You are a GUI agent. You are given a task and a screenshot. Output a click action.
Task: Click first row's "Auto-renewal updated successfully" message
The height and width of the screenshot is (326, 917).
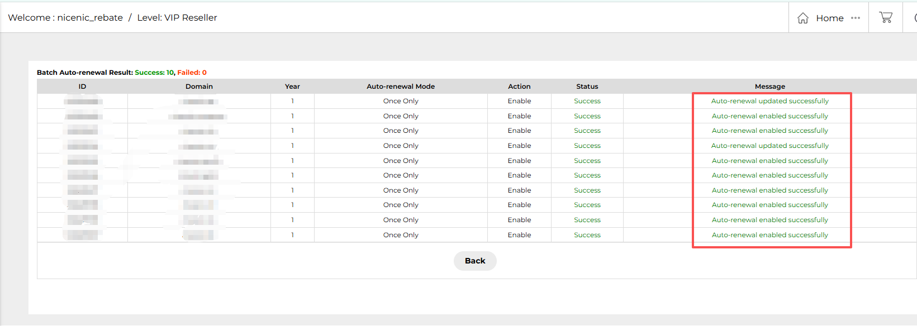[770, 101]
